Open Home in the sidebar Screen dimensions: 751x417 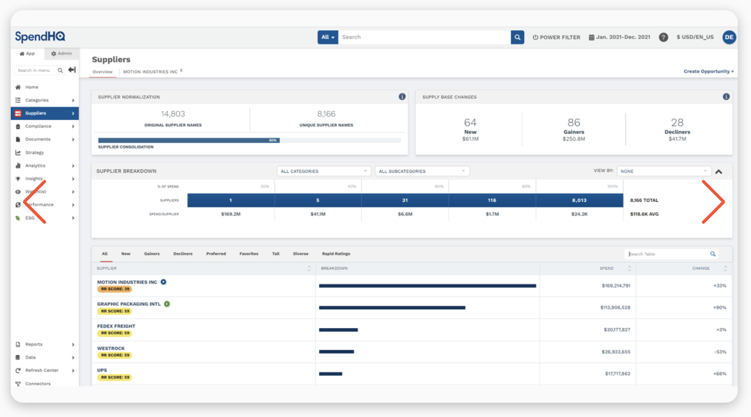(32, 87)
